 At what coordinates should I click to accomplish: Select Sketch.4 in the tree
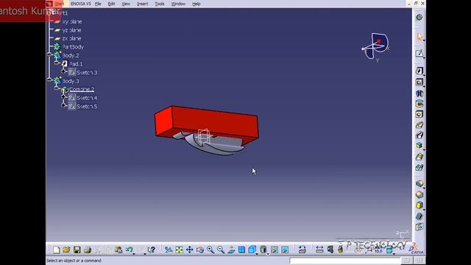(87, 98)
